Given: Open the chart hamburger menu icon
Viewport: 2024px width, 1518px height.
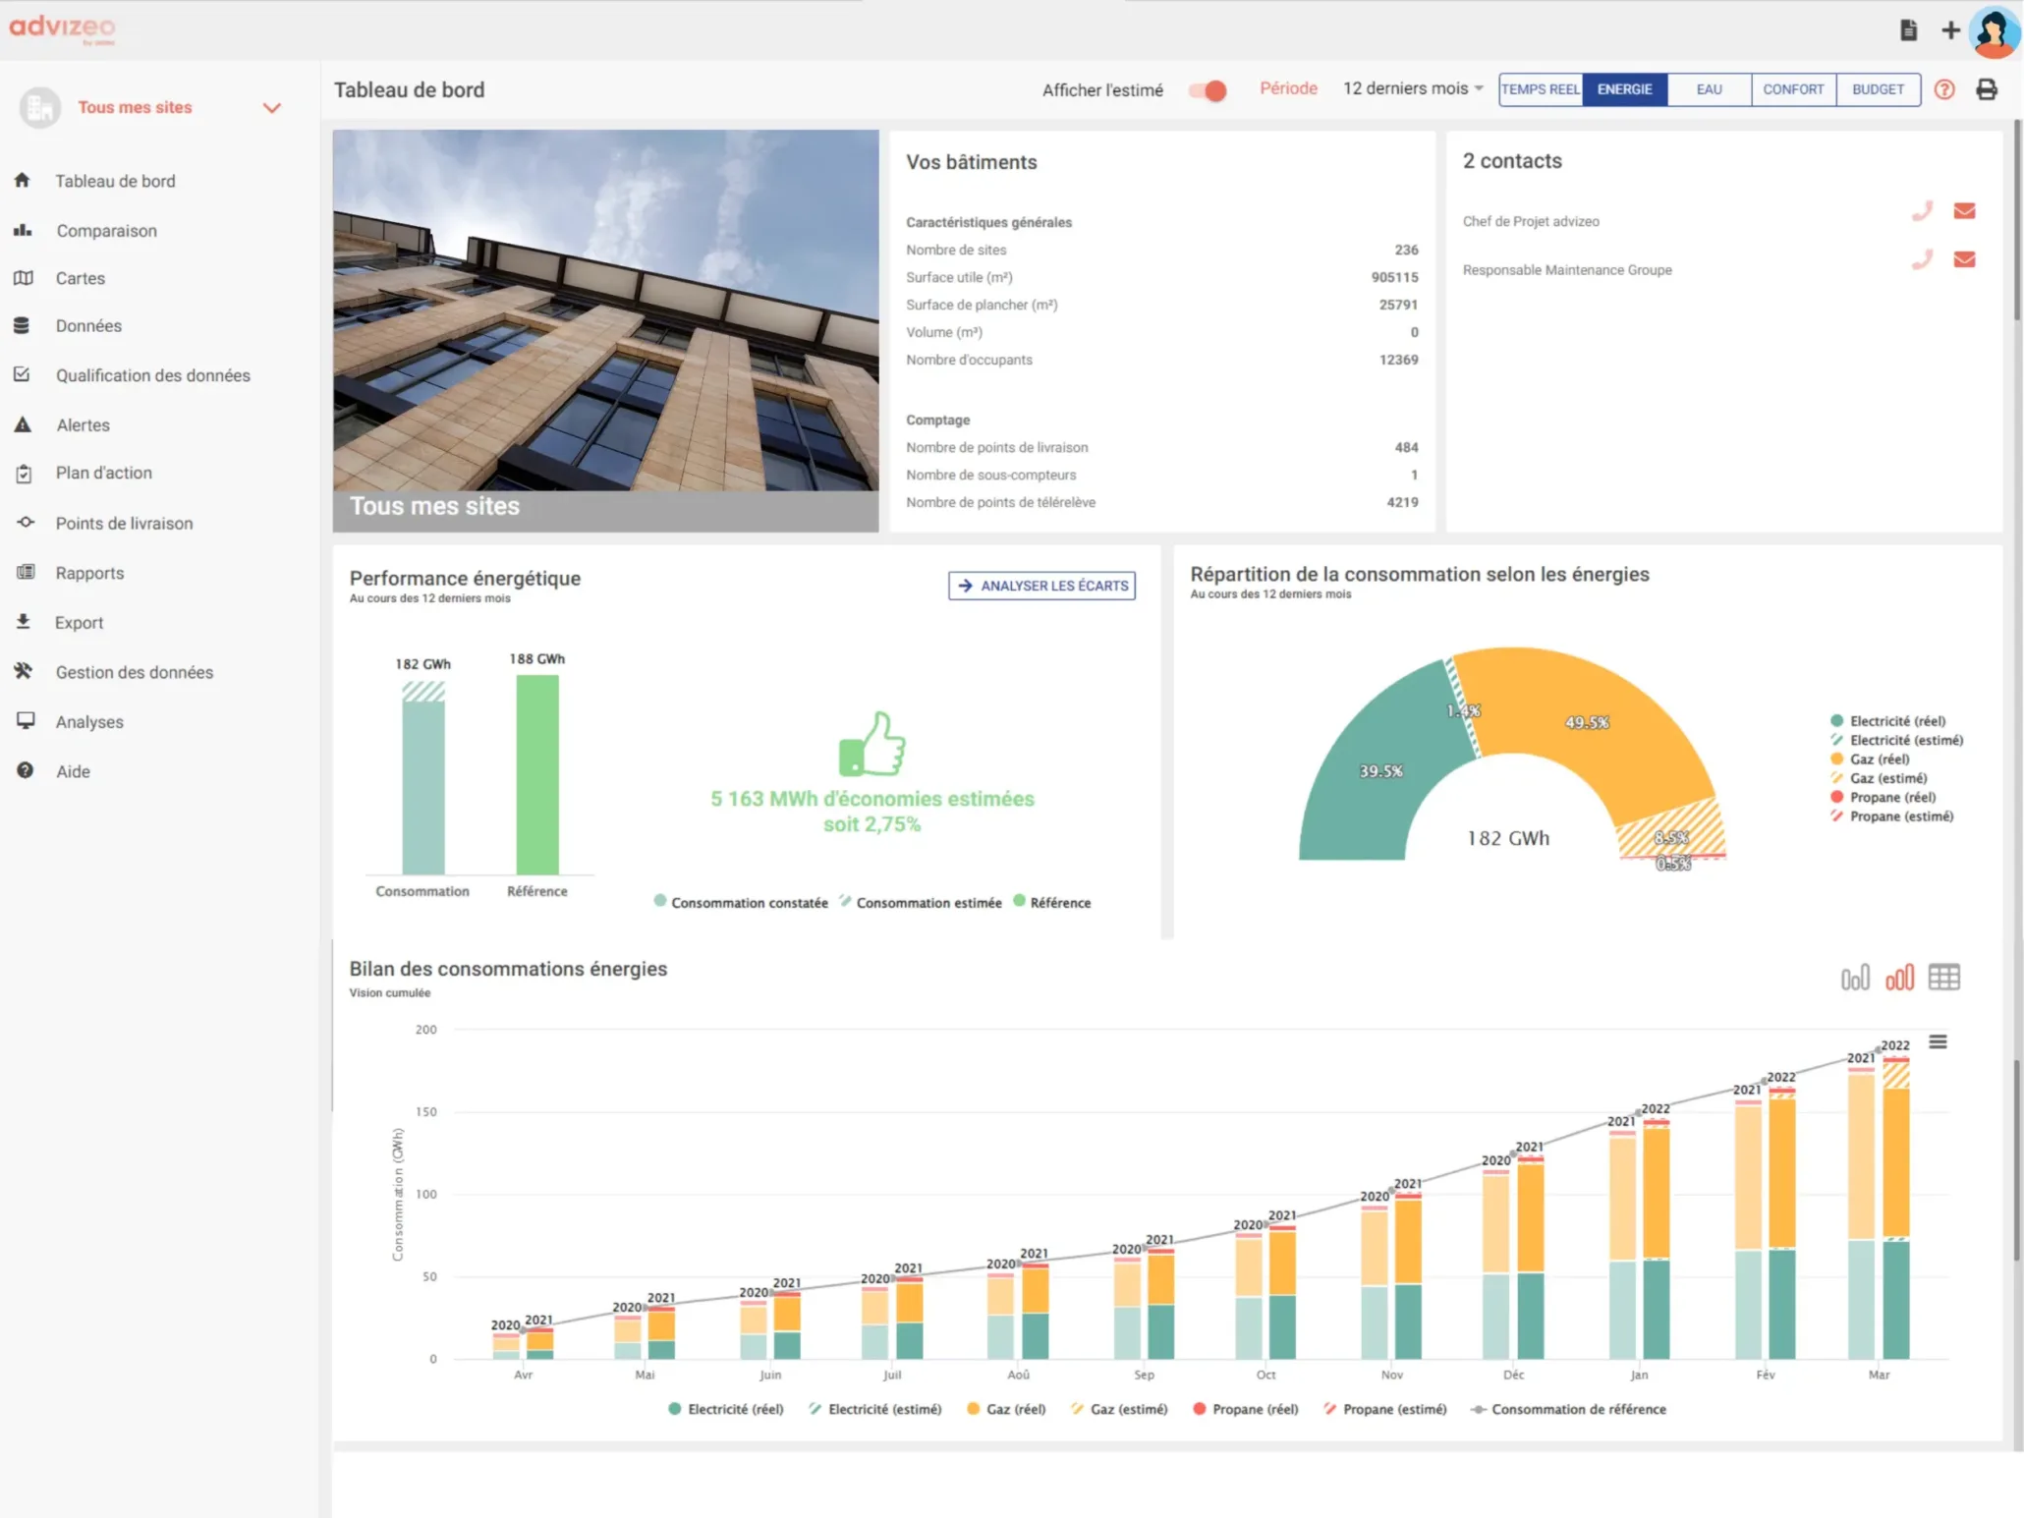Looking at the screenshot, I should [x=1938, y=1041].
